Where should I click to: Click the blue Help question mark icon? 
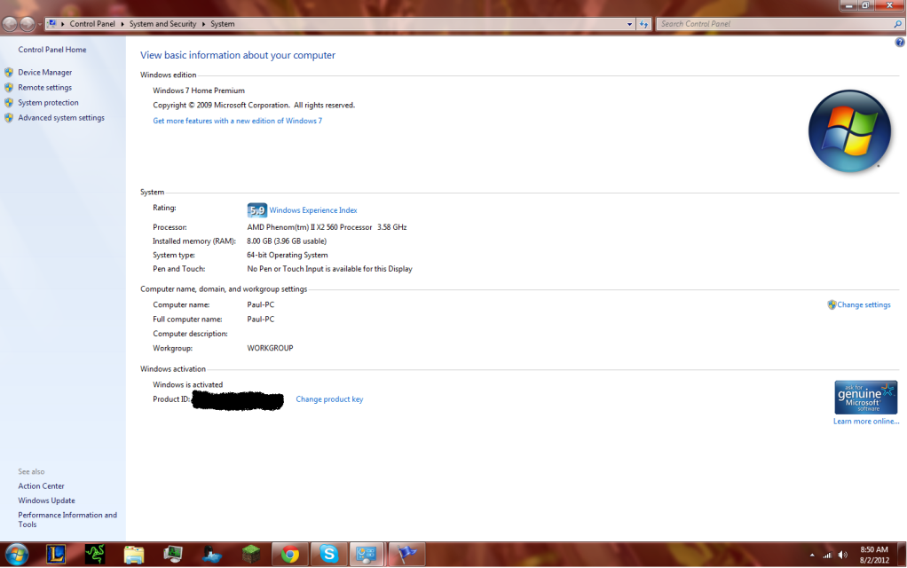click(900, 43)
